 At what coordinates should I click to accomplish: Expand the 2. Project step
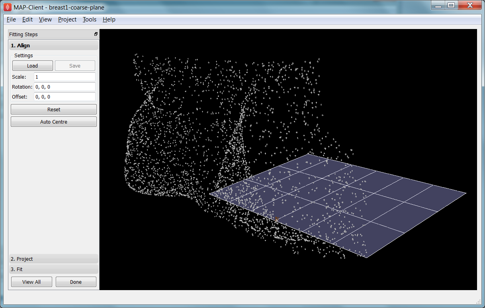pyautogui.click(x=53, y=259)
